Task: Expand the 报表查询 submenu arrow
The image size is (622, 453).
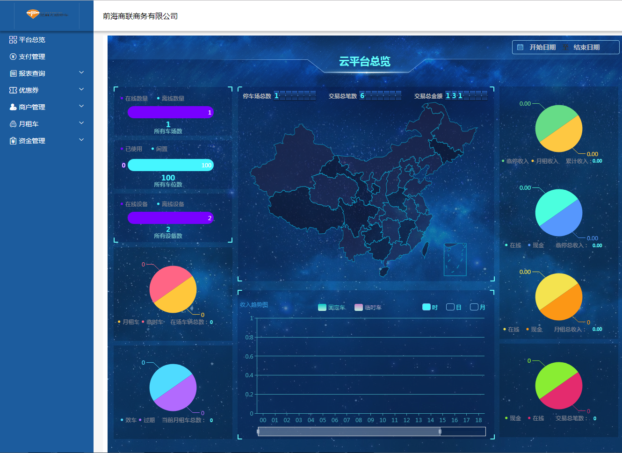Action: click(81, 72)
